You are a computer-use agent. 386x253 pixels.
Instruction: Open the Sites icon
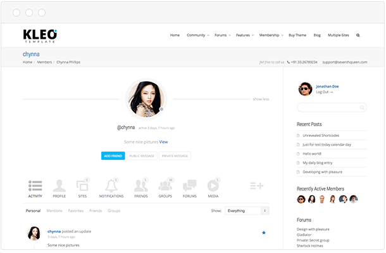click(x=82, y=185)
